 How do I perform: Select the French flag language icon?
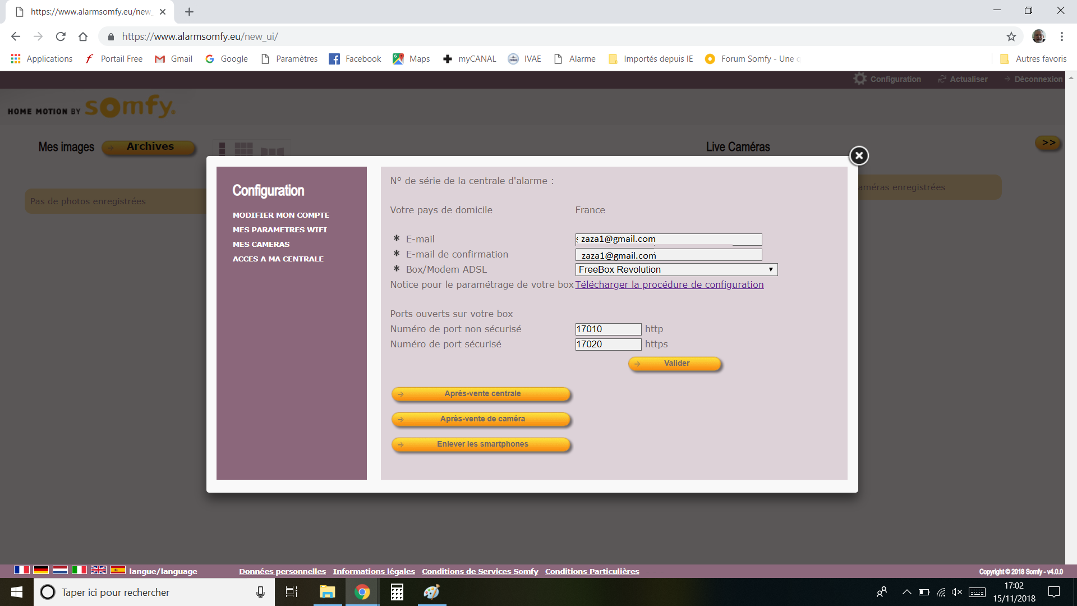point(22,570)
